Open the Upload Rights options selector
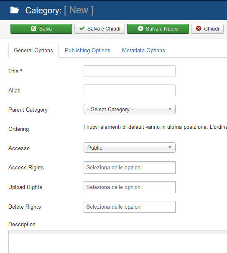Screen dimensions: 227x253 (x=130, y=187)
